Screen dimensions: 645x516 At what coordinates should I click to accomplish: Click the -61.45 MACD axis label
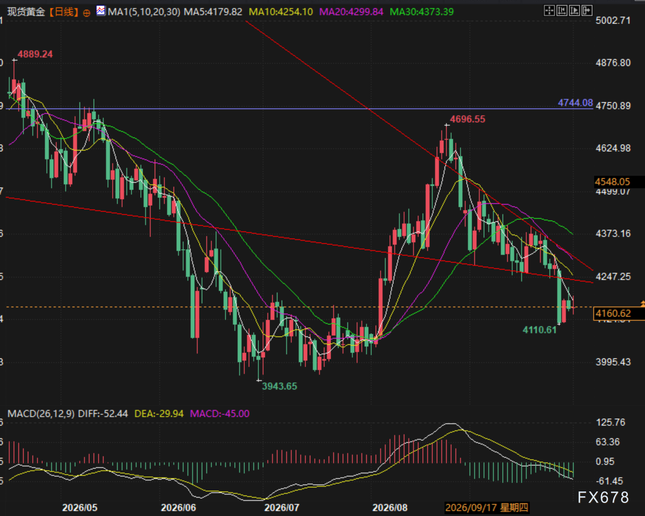pyautogui.click(x=609, y=481)
